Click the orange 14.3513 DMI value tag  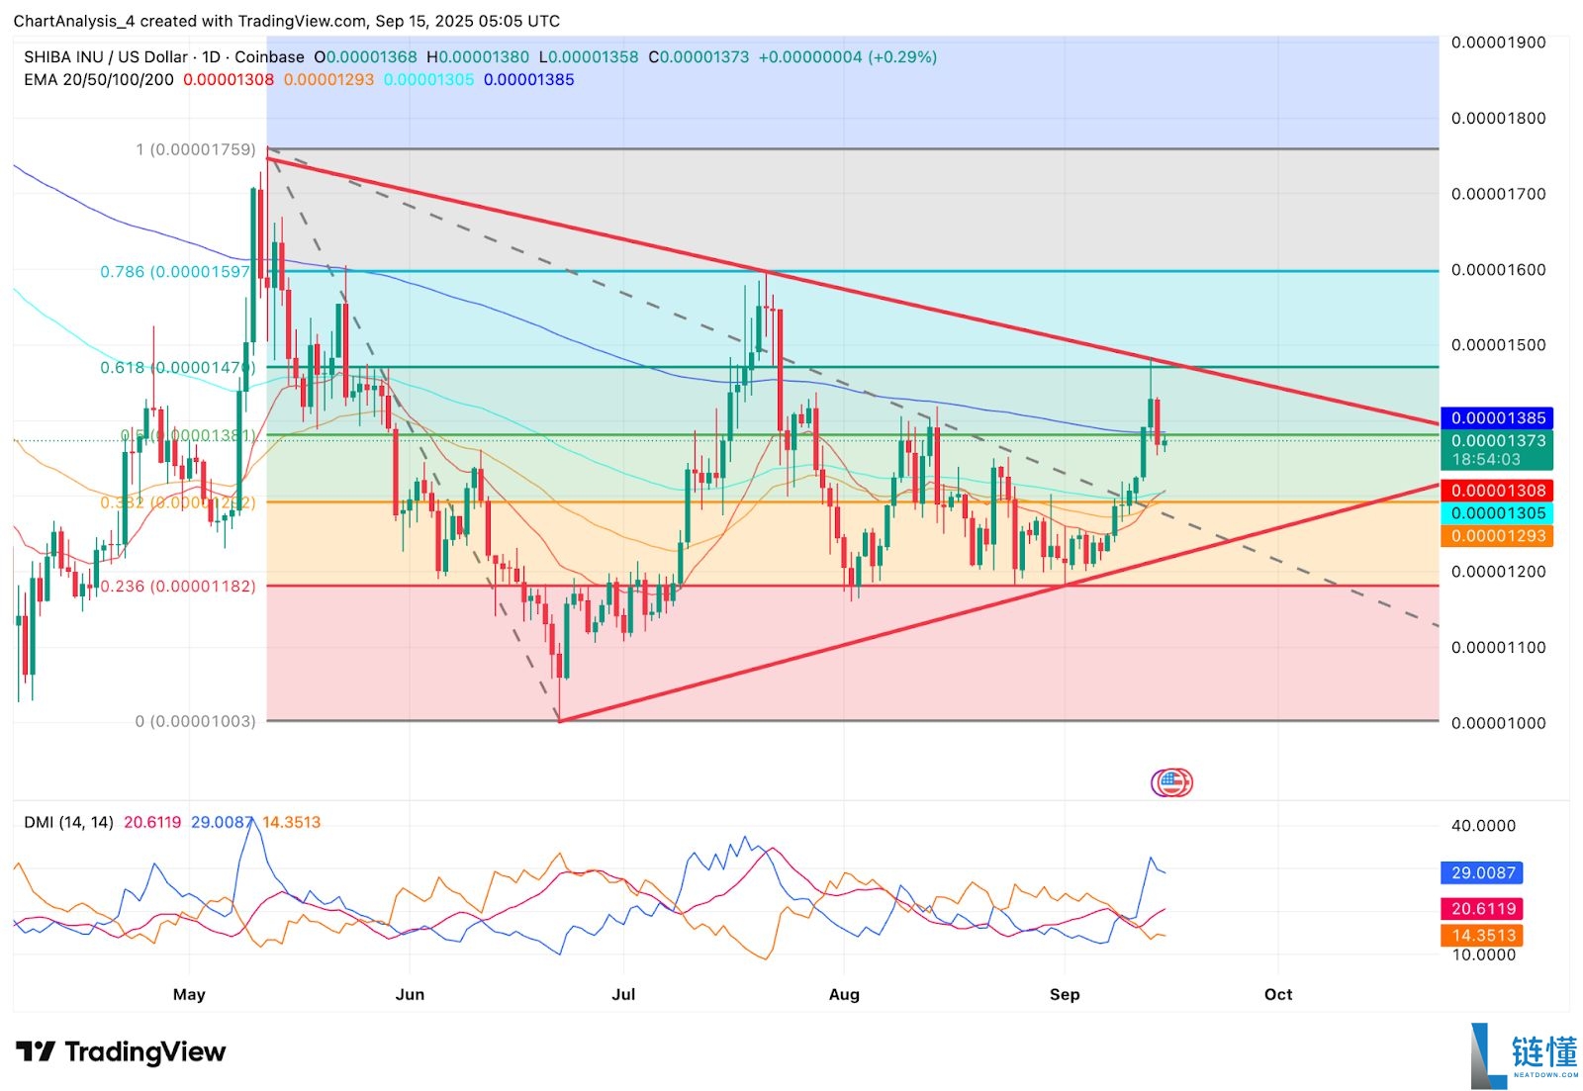click(x=1482, y=936)
